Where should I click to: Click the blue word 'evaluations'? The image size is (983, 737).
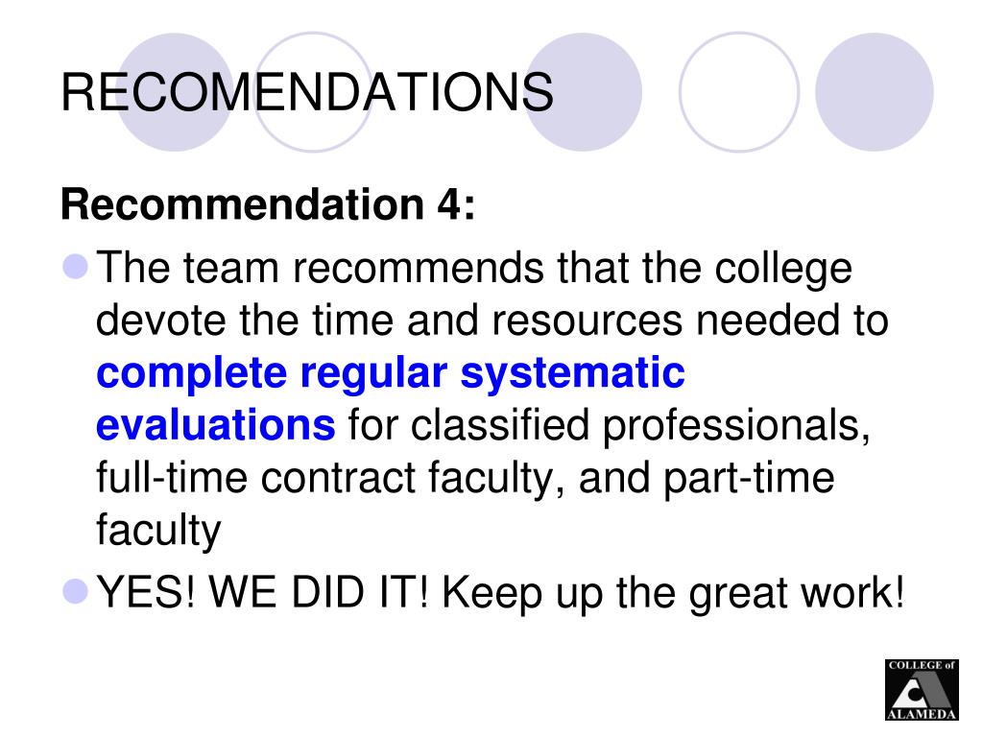(x=216, y=425)
